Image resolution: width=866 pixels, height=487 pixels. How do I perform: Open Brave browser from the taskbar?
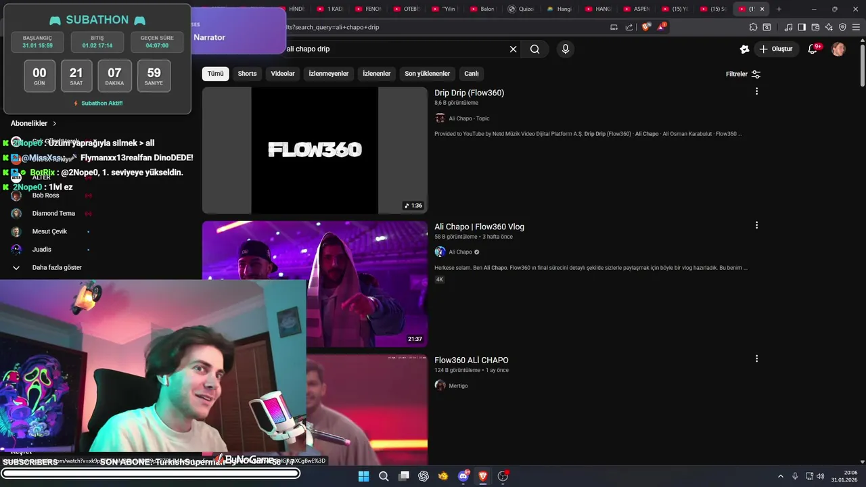pos(483,476)
